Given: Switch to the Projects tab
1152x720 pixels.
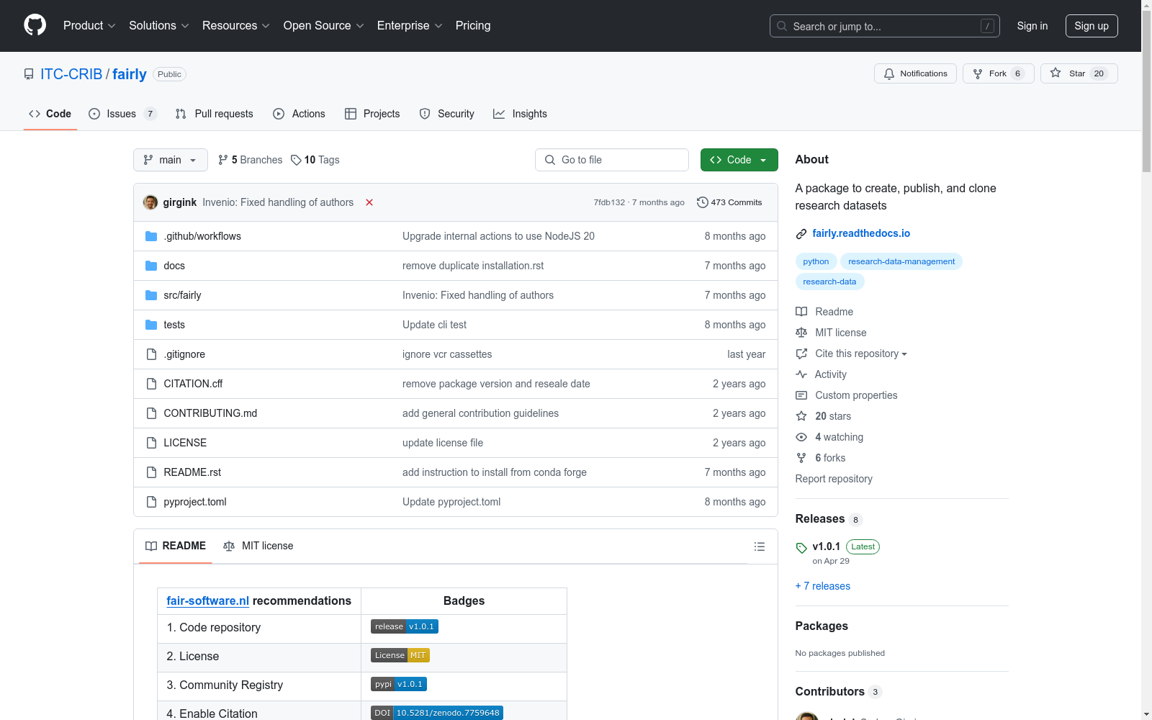Looking at the screenshot, I should click(372, 114).
